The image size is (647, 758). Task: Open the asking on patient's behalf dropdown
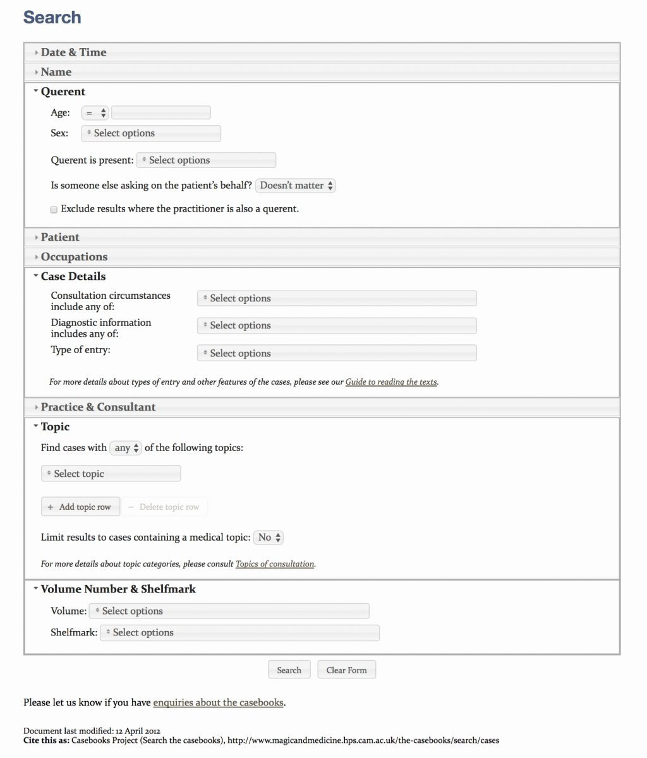(296, 186)
